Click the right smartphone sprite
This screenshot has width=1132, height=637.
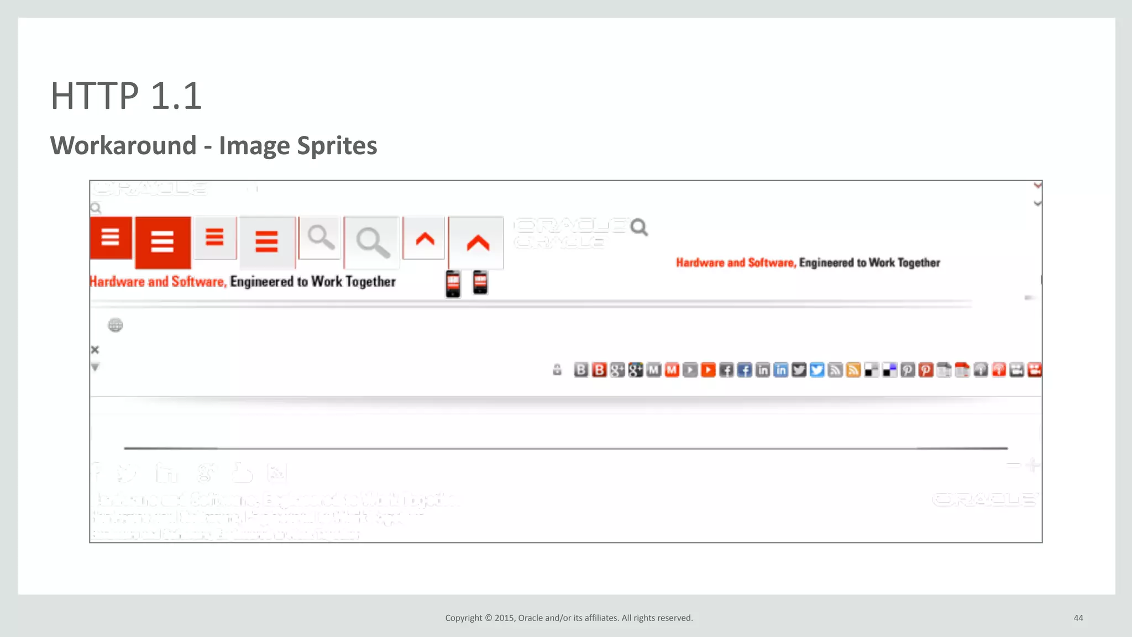[x=480, y=282]
